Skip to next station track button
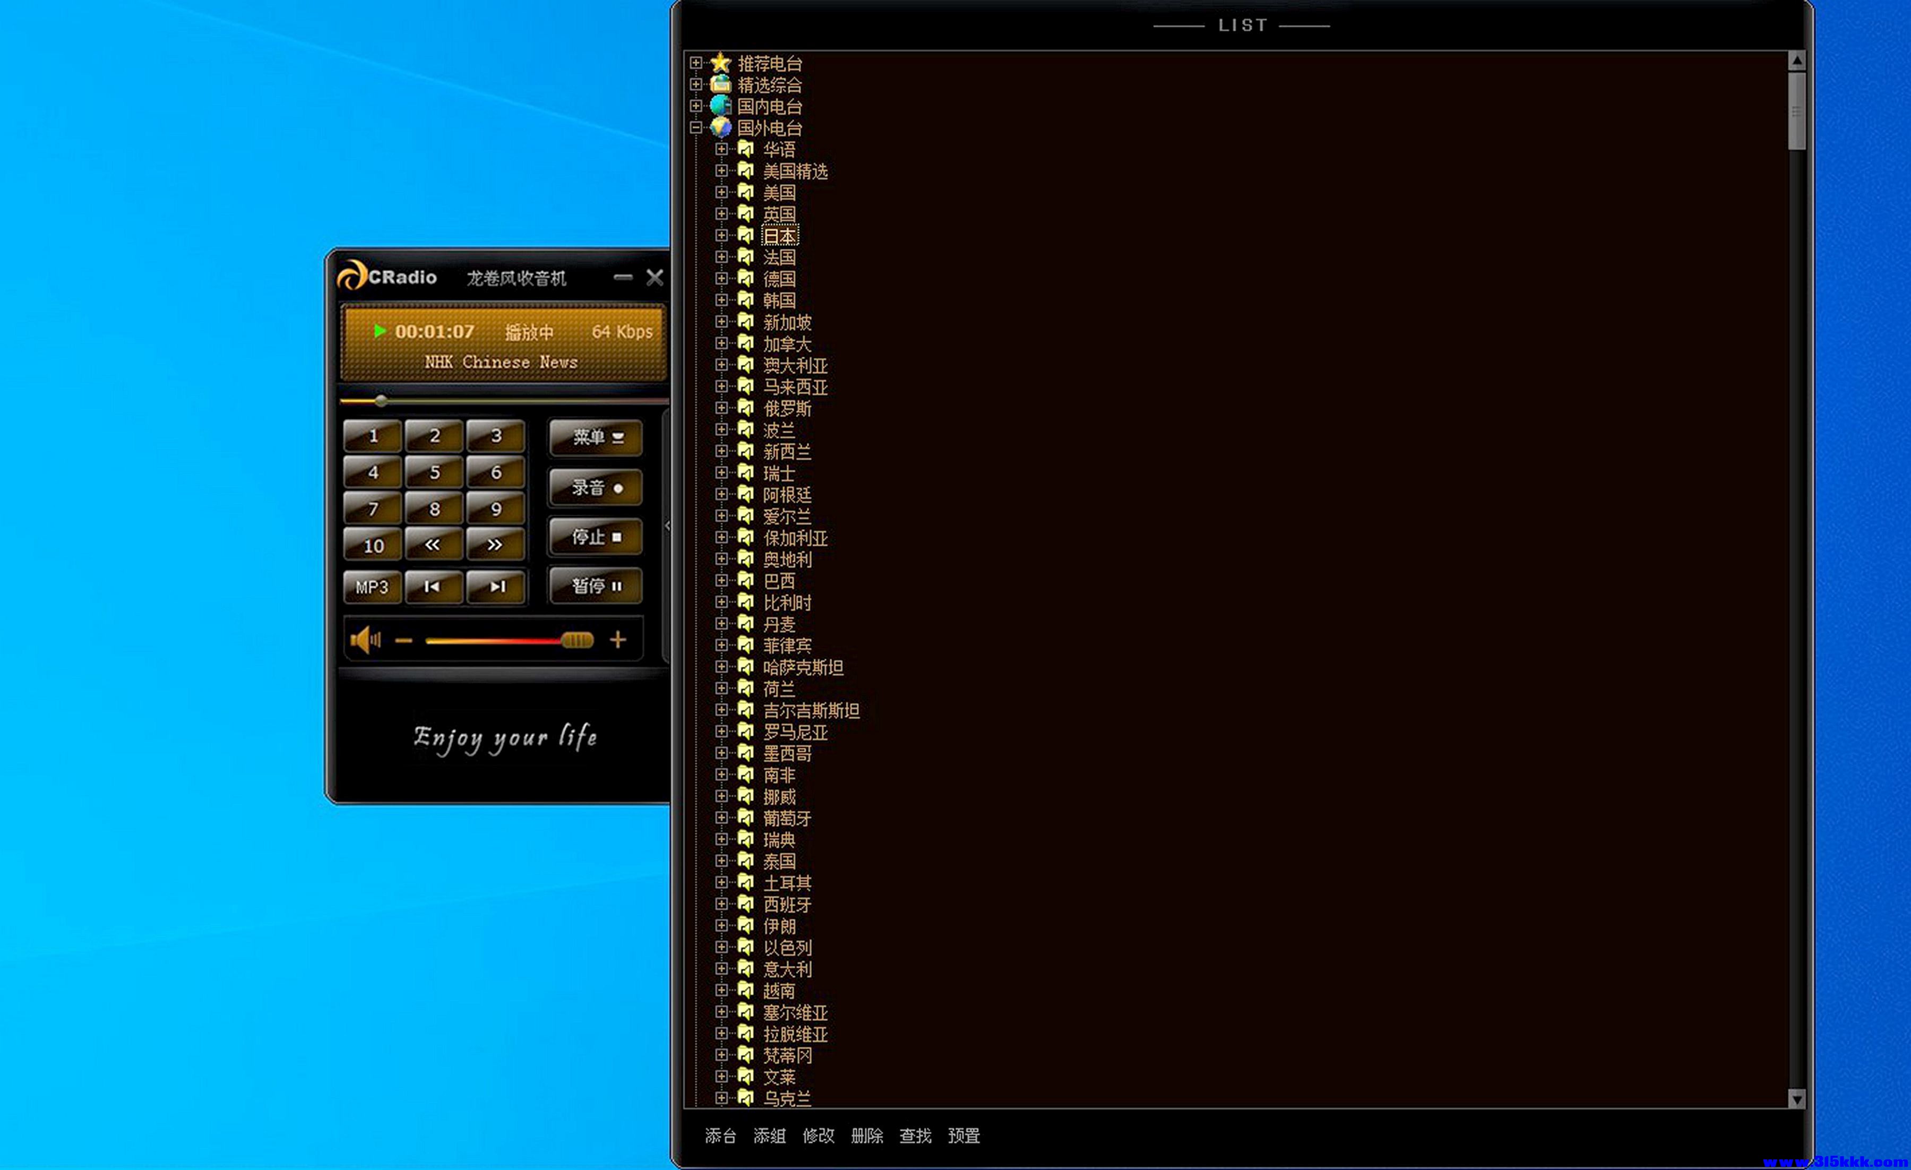Viewport: 1911px width, 1170px height. click(x=496, y=586)
